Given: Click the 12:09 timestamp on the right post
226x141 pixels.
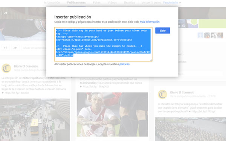Looking at the screenshot, I should coord(212,96).
